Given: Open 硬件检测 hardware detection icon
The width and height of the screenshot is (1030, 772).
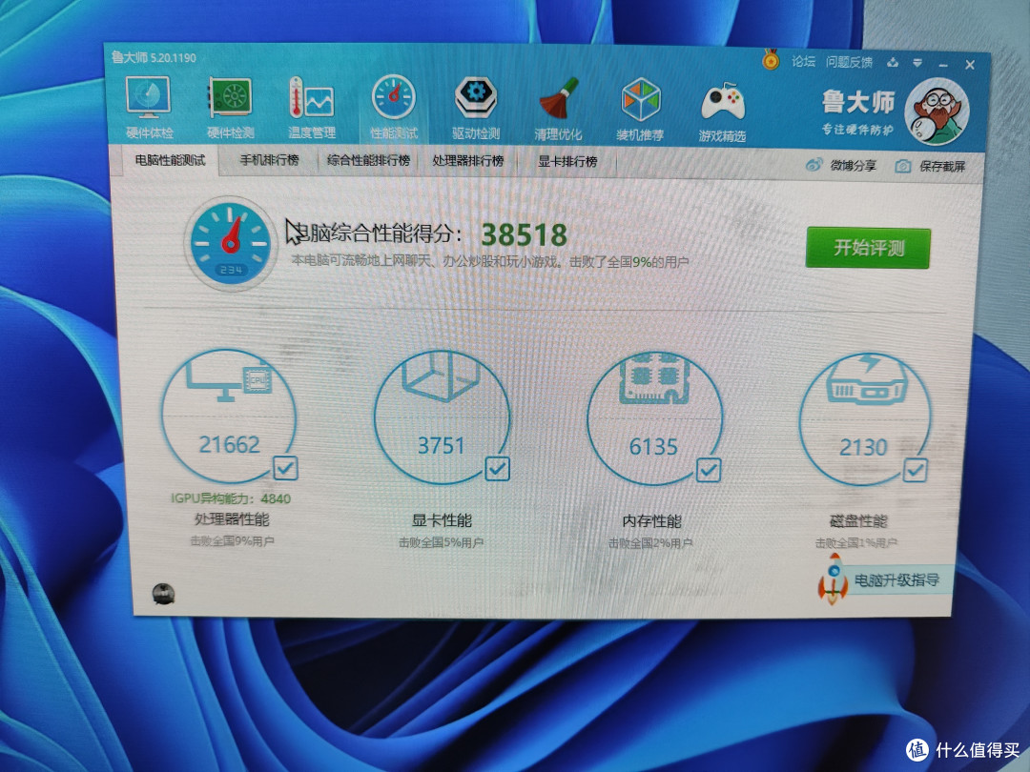Looking at the screenshot, I should [x=231, y=98].
